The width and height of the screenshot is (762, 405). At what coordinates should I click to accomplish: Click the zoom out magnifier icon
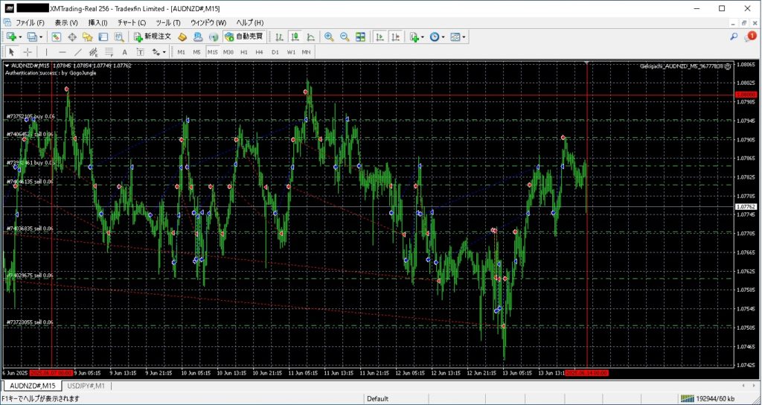pyautogui.click(x=345, y=36)
